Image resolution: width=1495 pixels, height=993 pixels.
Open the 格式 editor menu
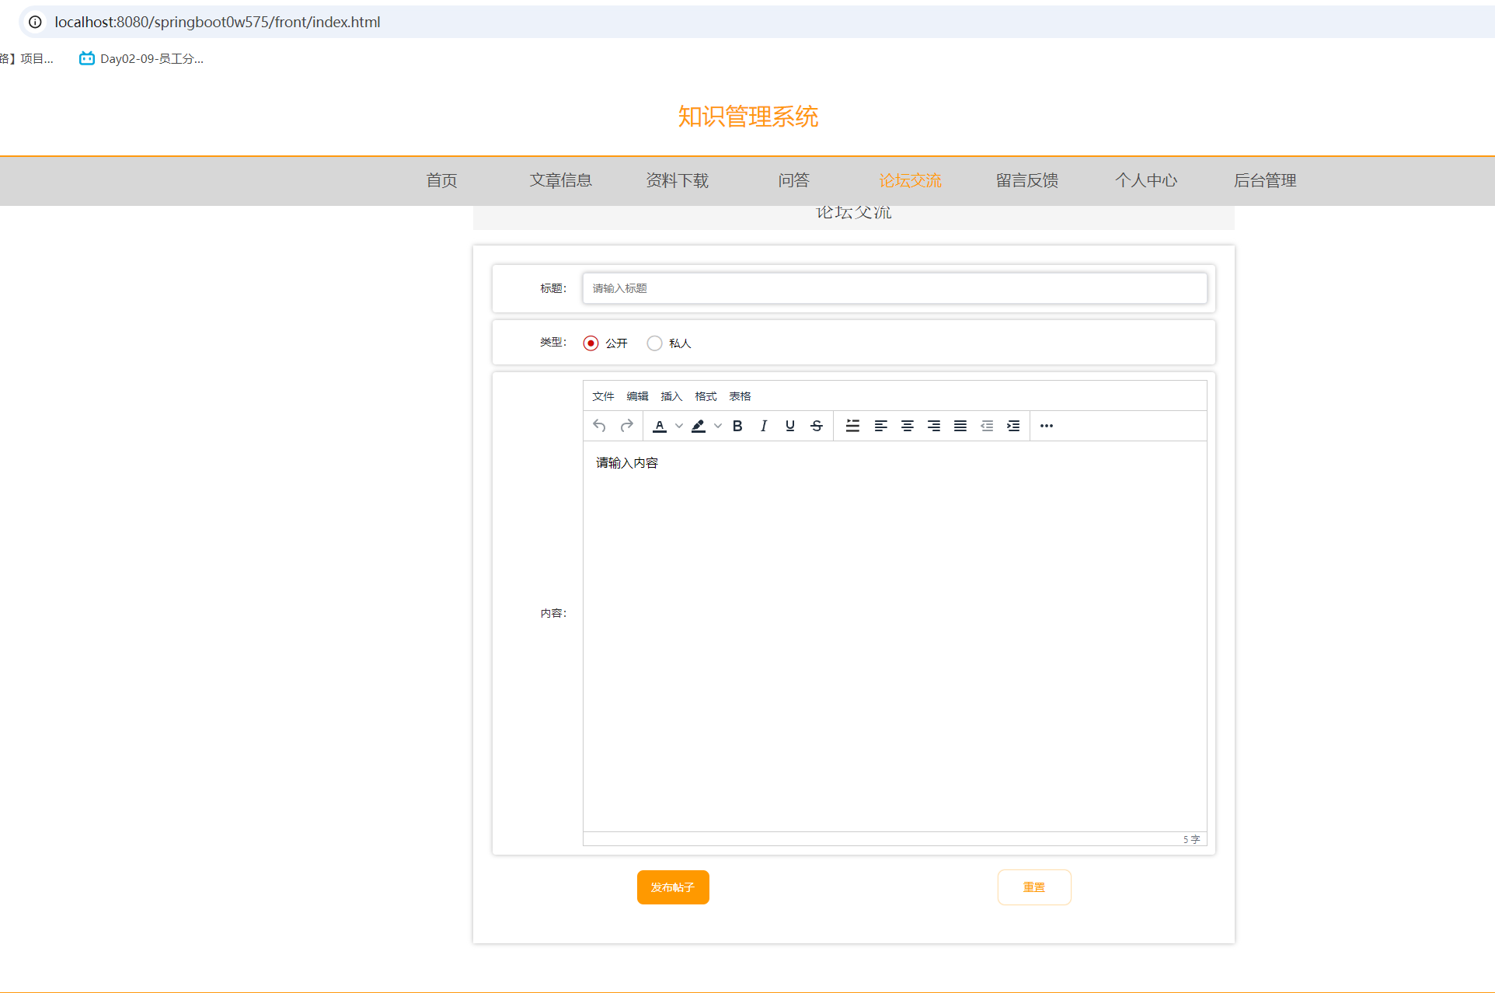pos(706,396)
